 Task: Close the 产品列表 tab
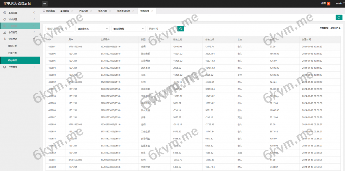pyautogui.click(x=91, y=11)
